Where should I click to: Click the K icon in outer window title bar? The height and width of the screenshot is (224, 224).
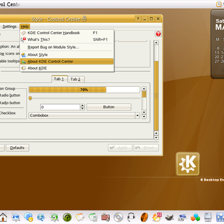[x=219, y=4]
